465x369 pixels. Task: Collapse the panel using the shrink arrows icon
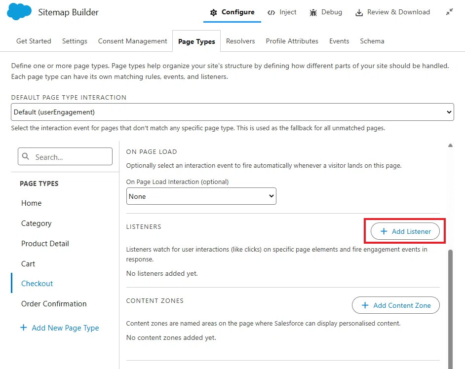click(450, 12)
